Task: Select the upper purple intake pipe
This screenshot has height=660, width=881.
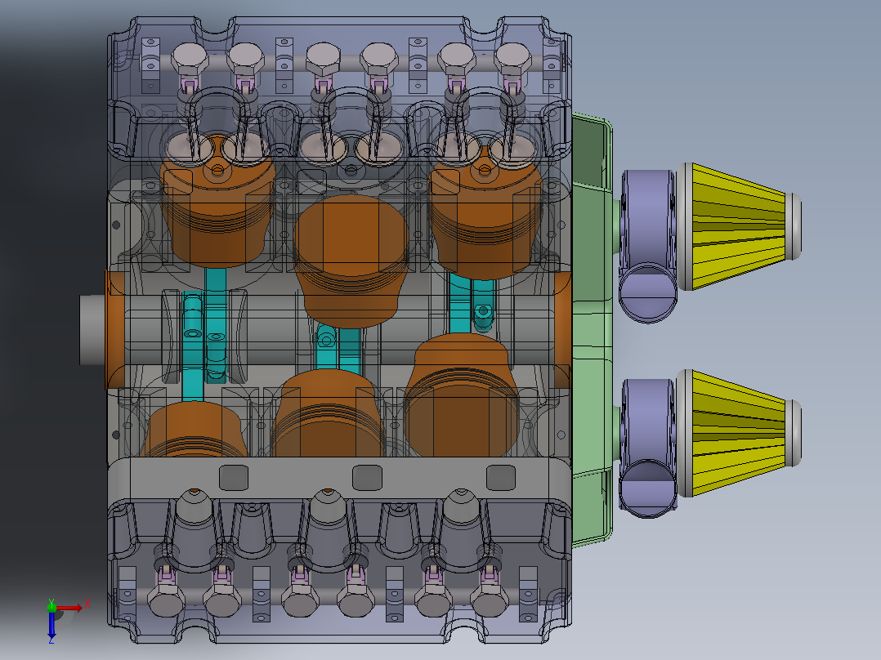Action: 647,246
